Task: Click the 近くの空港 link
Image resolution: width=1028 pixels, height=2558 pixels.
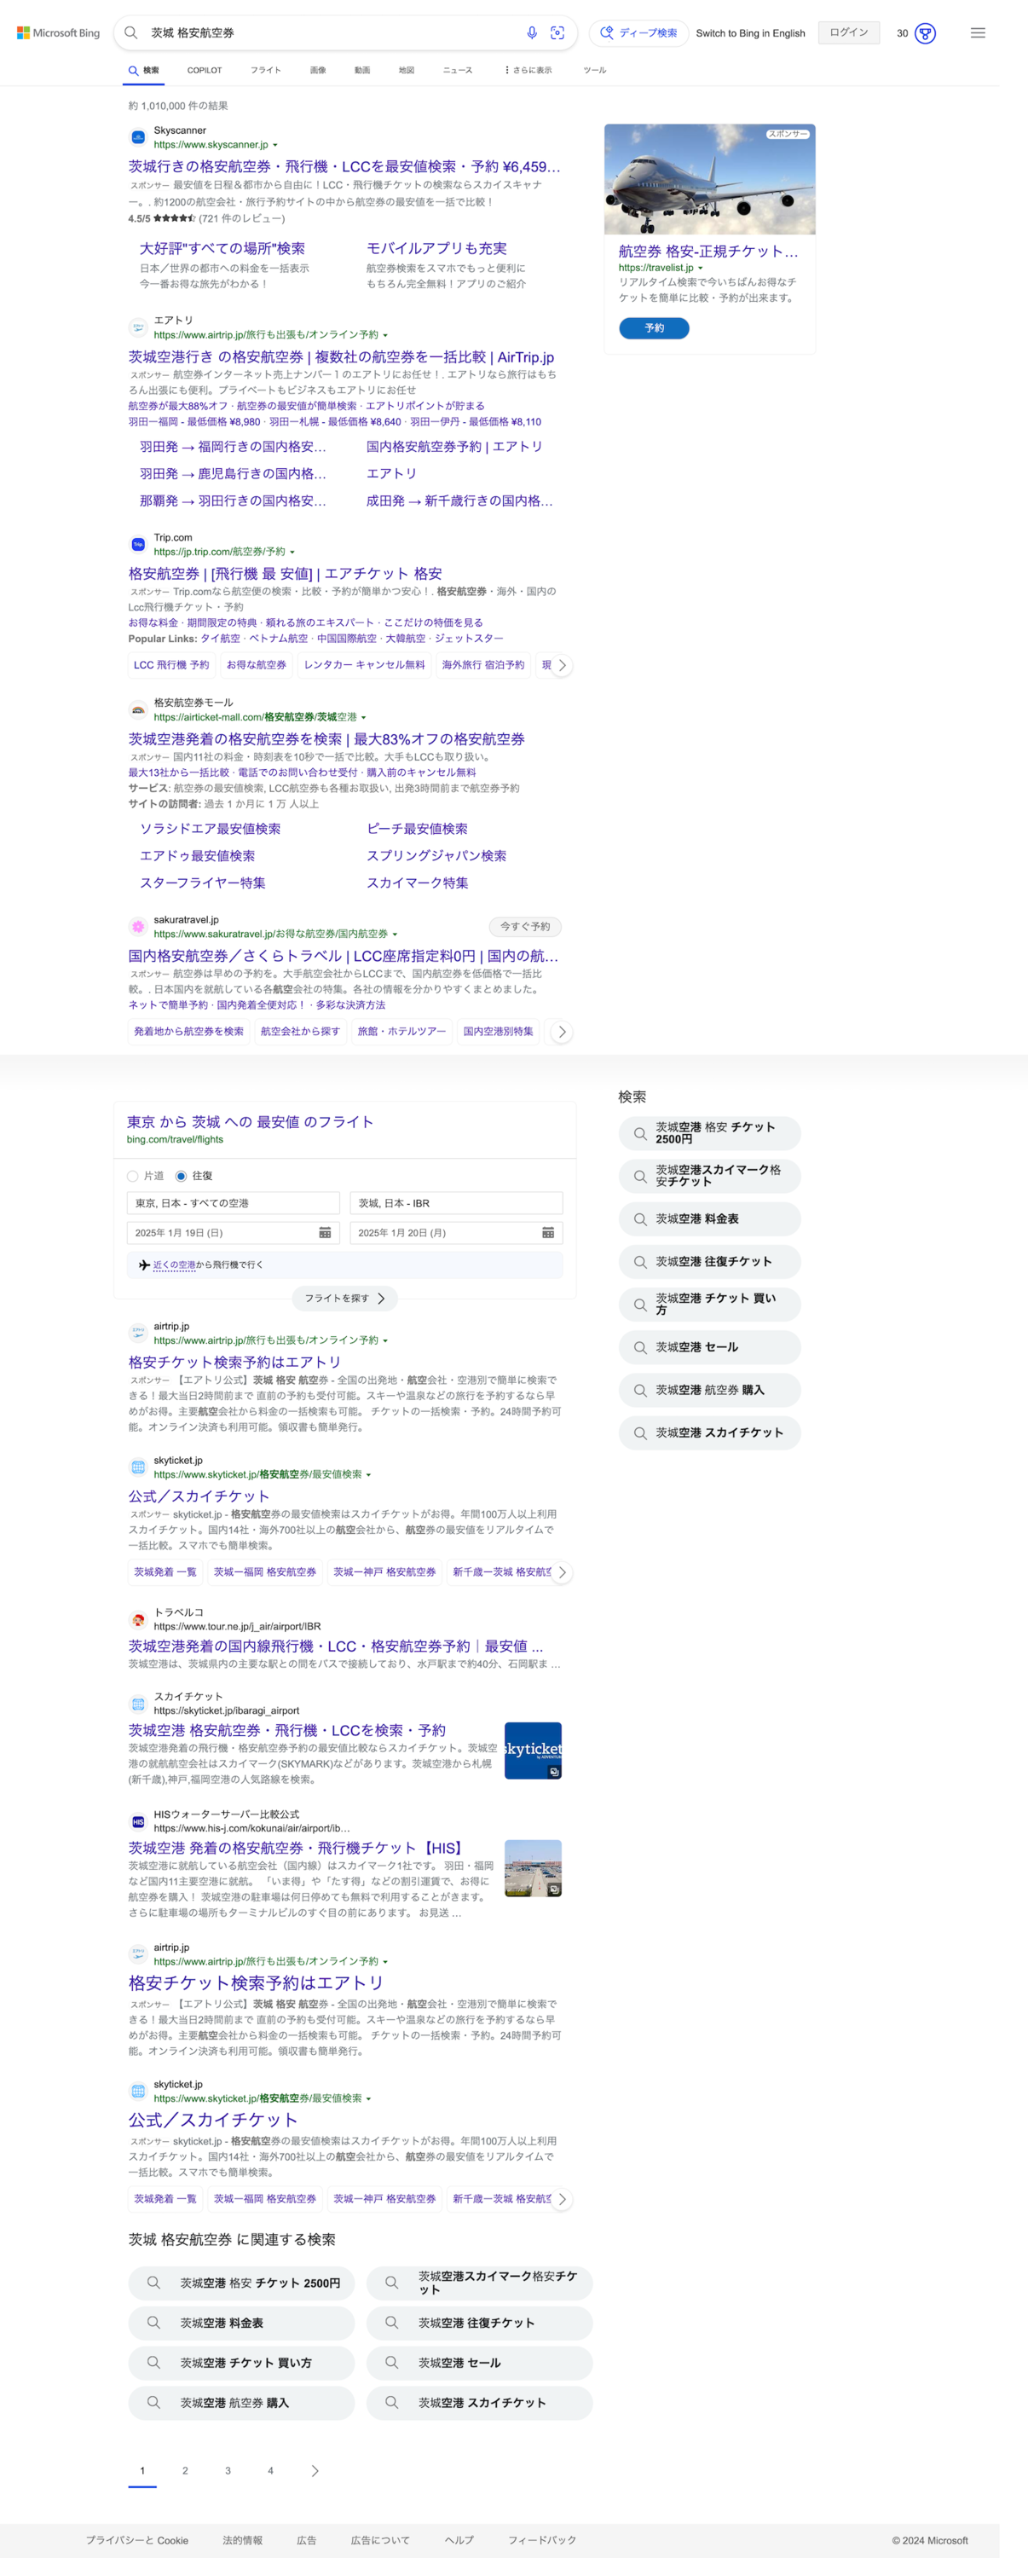Action: (174, 1265)
